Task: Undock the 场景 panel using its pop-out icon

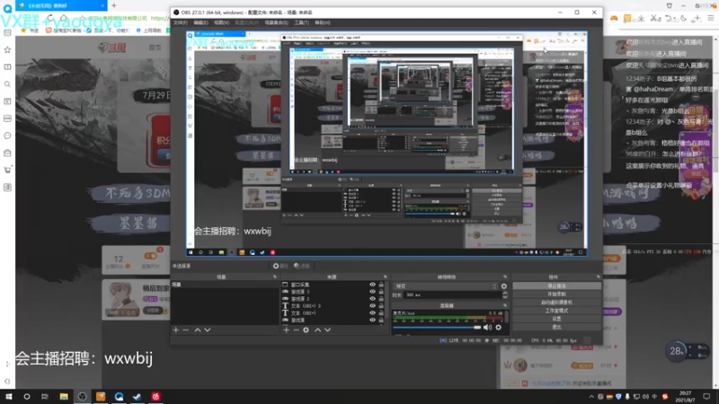Action: coord(275,277)
